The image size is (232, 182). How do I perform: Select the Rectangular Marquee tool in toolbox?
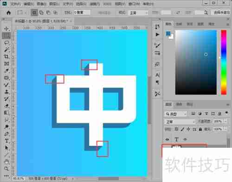[6, 36]
